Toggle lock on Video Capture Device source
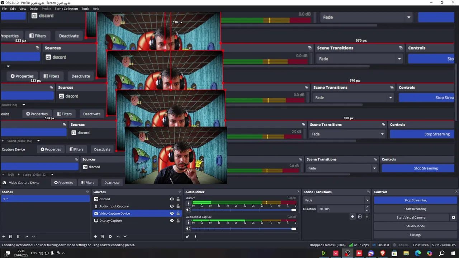 178,214
